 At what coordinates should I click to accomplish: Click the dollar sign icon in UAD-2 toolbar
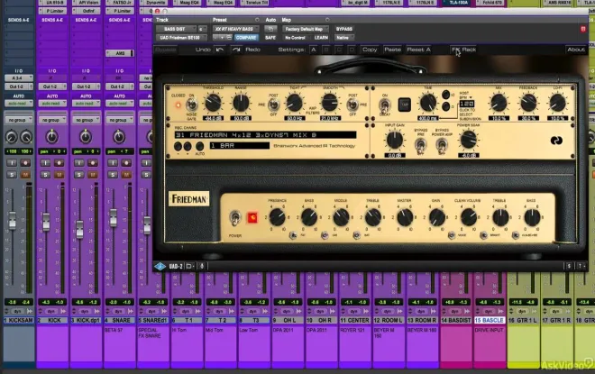coord(569,266)
